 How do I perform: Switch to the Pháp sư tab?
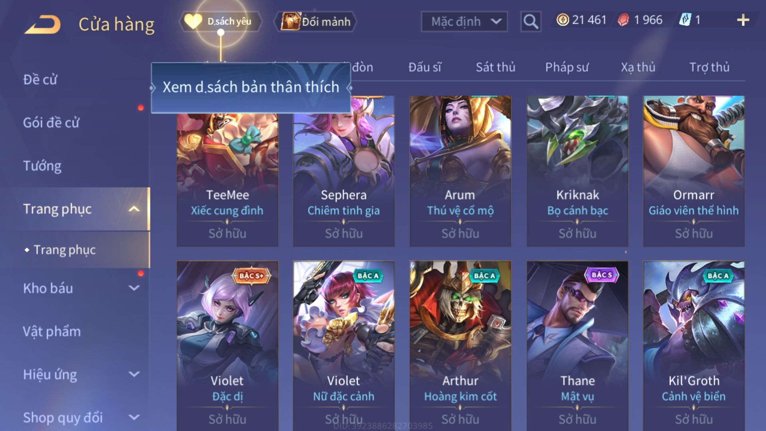pos(567,67)
